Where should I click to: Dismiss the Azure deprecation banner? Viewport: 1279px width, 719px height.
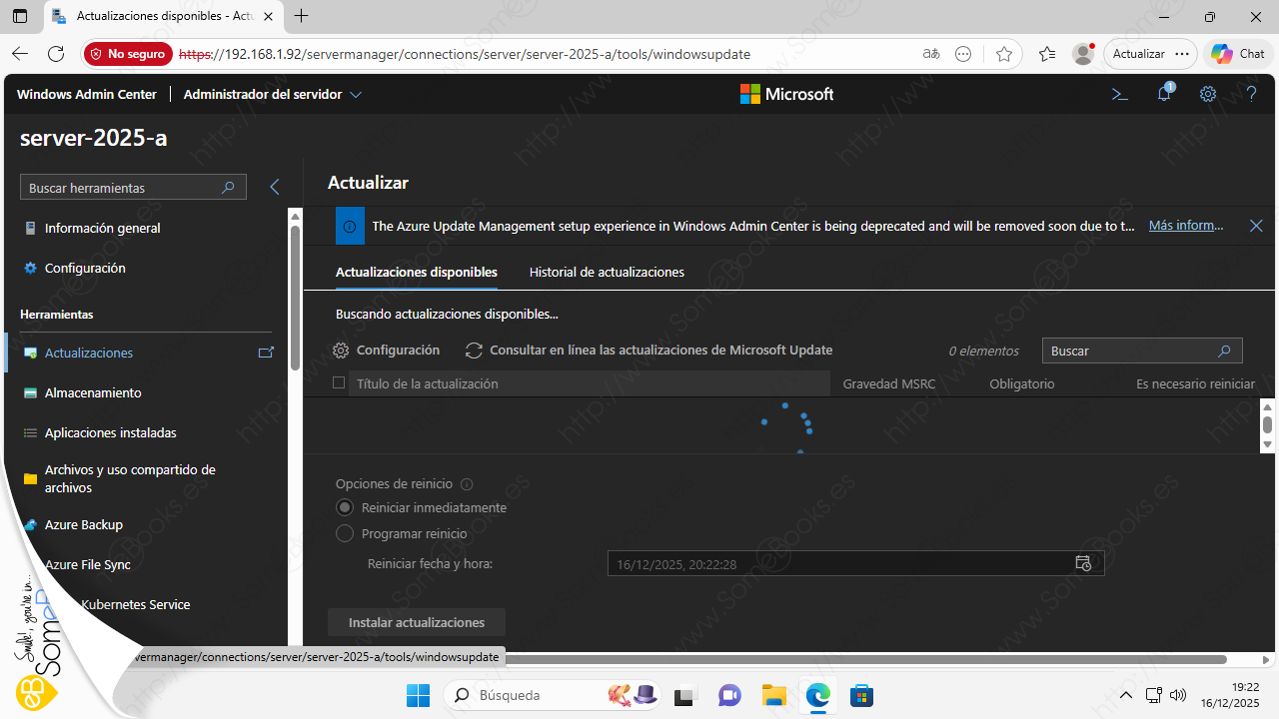(1256, 226)
